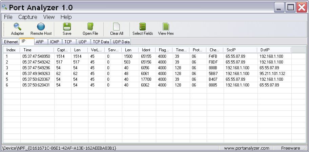The height and width of the screenshot is (152, 309).
Task: Show packet bytes with View Hex
Action: pyautogui.click(x=166, y=29)
